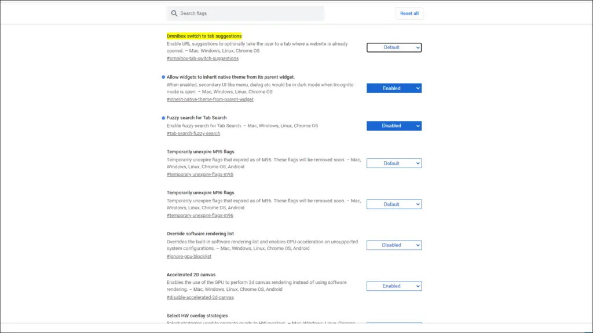The width and height of the screenshot is (593, 333).
Task: Open Override software rendering list dropdown
Action: coord(394,245)
